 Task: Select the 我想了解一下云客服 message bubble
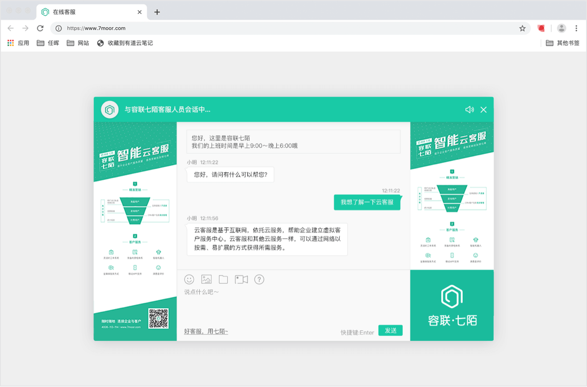click(367, 202)
